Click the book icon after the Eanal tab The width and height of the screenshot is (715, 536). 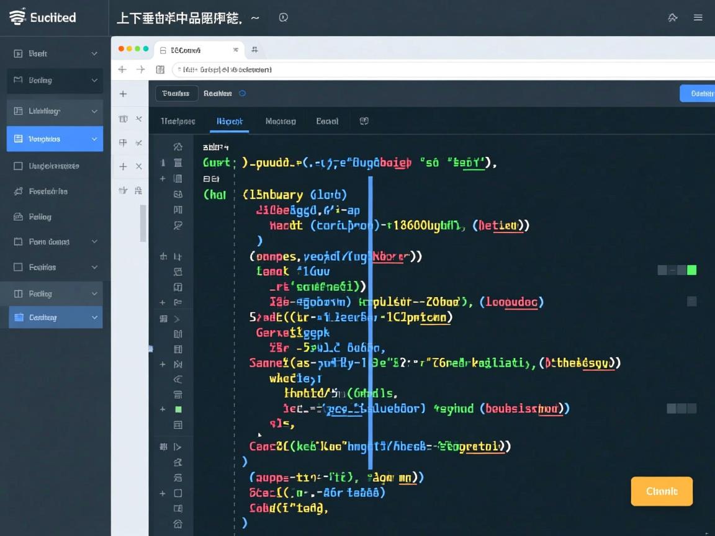(364, 121)
